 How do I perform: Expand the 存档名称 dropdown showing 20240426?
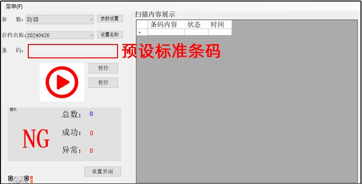(x=60, y=35)
